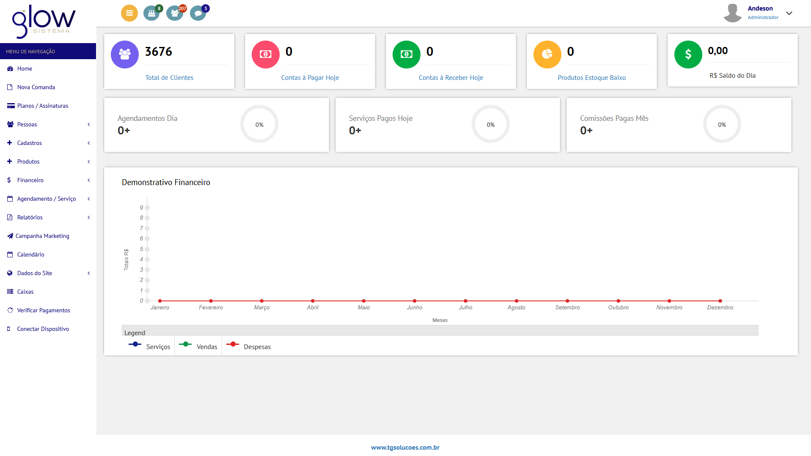Expand the Financeiro menu section
The image size is (811, 456).
[x=30, y=180]
